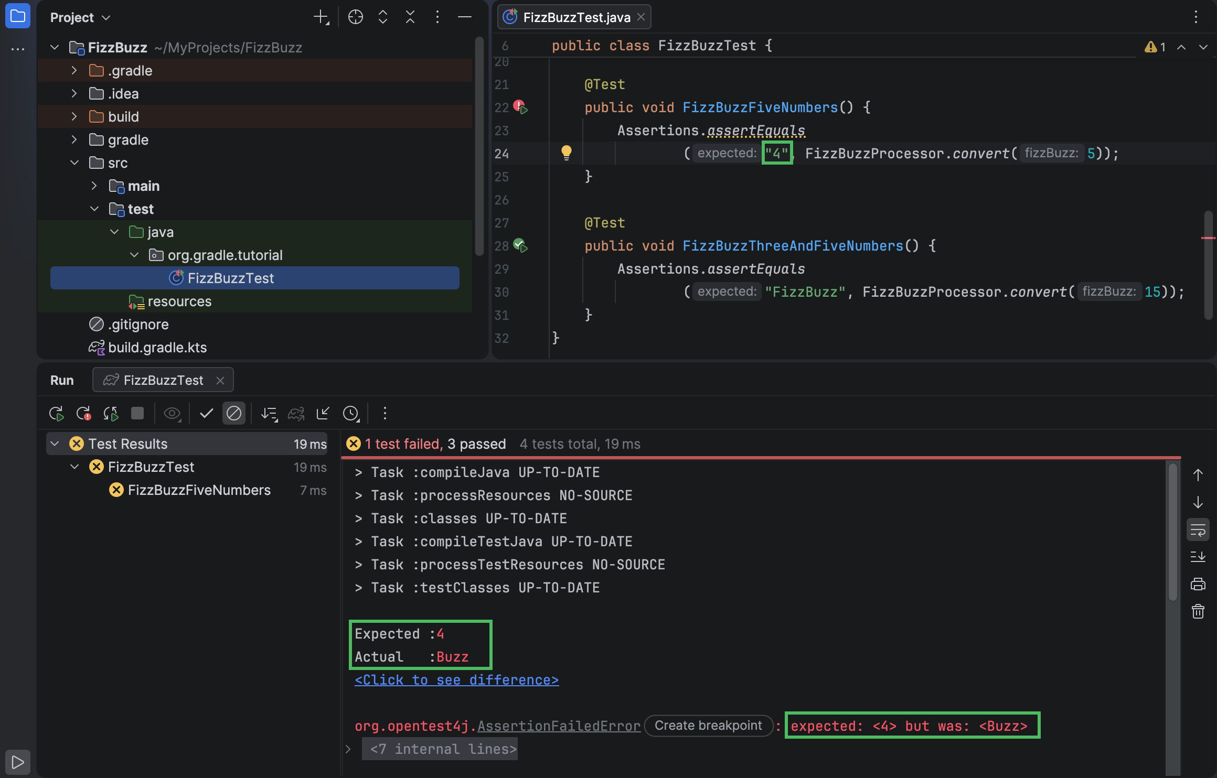Import tests from file icon
The height and width of the screenshot is (778, 1217).
[x=323, y=414]
